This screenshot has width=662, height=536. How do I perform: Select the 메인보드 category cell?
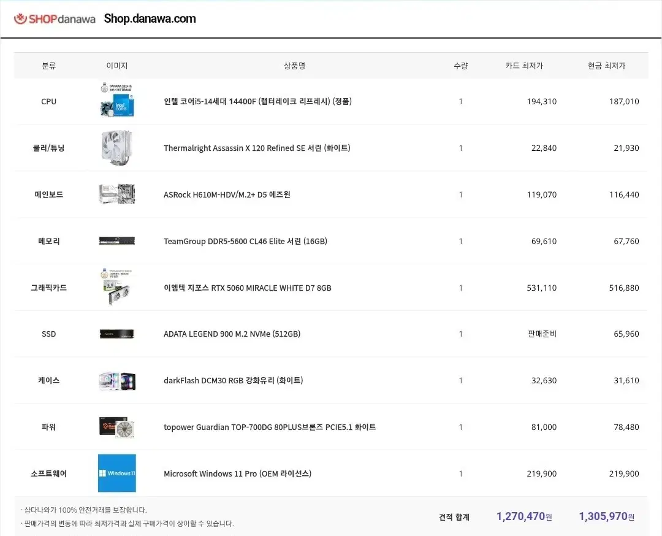[x=48, y=194]
